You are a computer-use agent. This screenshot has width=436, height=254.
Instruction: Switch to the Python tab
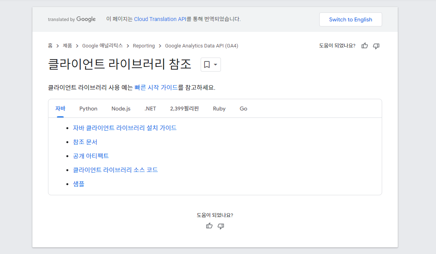pos(89,109)
